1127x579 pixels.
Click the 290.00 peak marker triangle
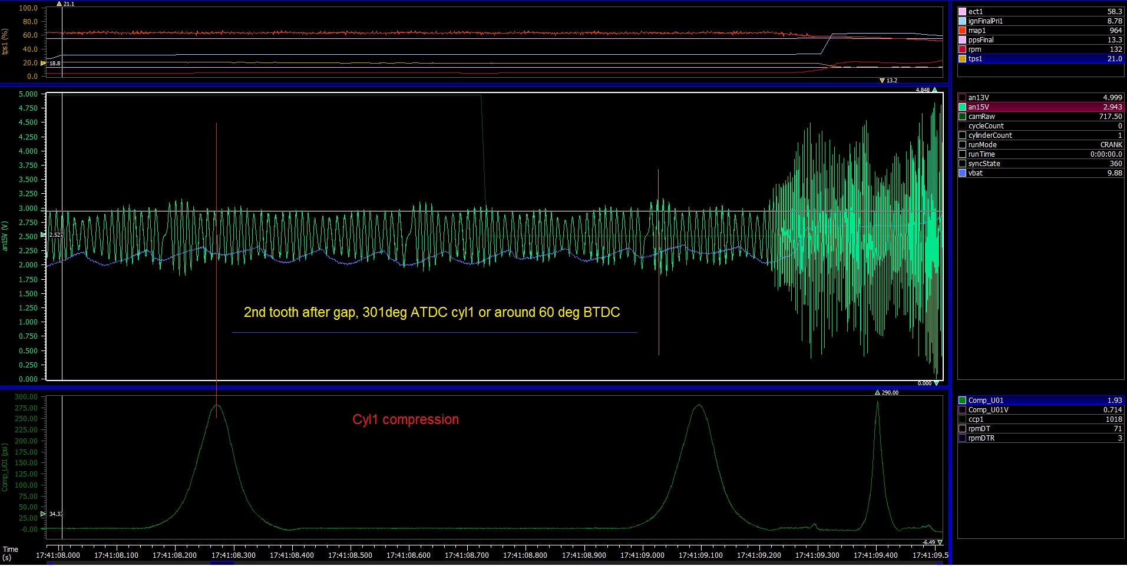click(x=877, y=393)
